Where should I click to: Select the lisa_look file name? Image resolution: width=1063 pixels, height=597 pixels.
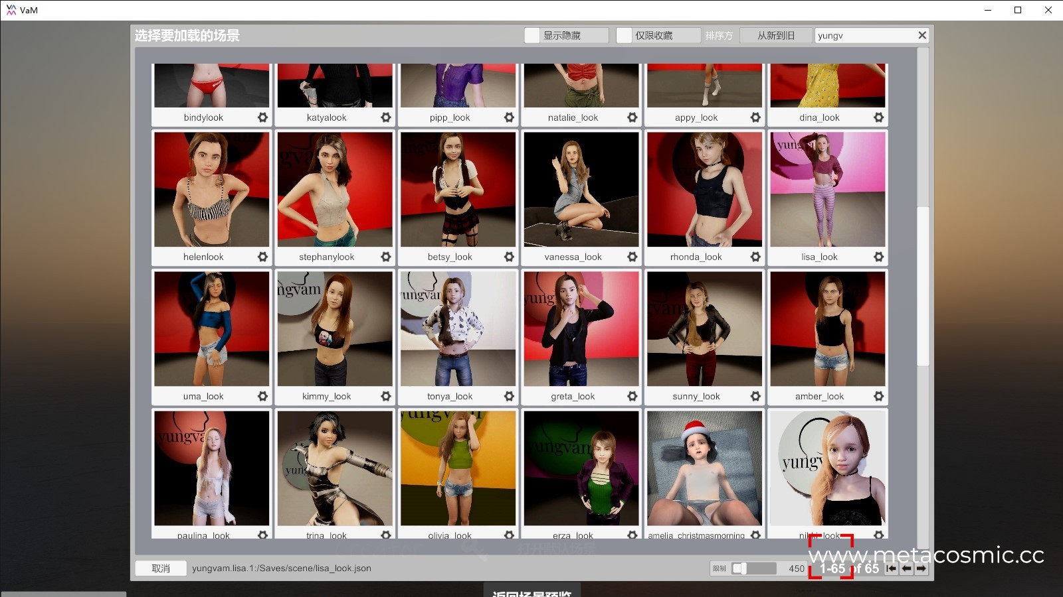819,257
